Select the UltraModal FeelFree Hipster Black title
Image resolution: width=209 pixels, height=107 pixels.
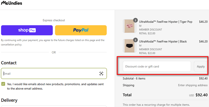tap(163, 42)
